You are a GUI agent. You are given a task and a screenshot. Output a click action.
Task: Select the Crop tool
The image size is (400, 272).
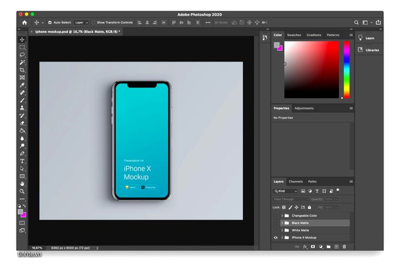(22, 70)
